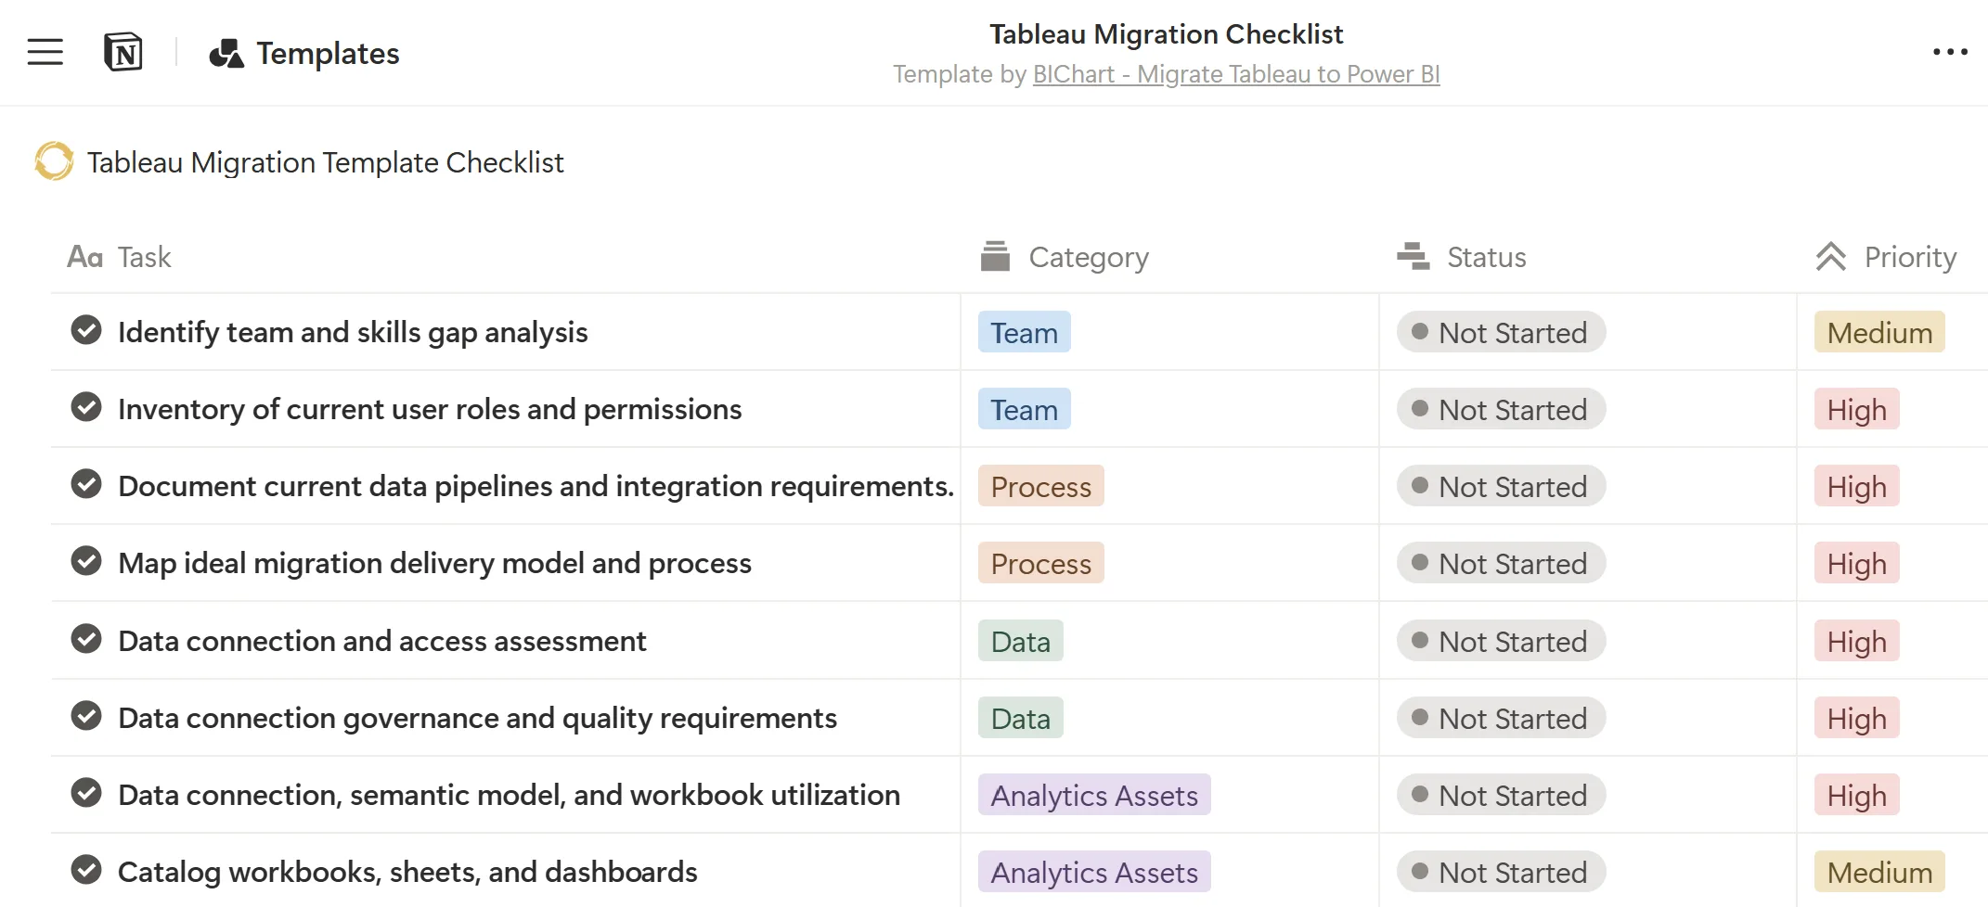Click the 'Tableau Migration Checklist' page title
Image resolution: width=1988 pixels, height=907 pixels.
1166,33
